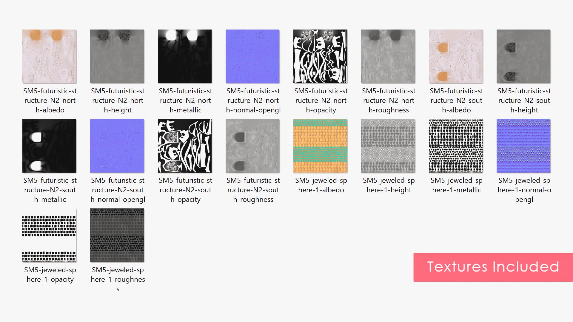Open the jeweled-sphere-1-albedo orange thumbnail

(321, 146)
